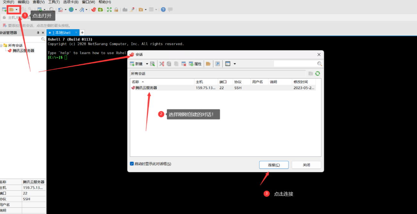Sort by the 名称 column header

(162, 82)
